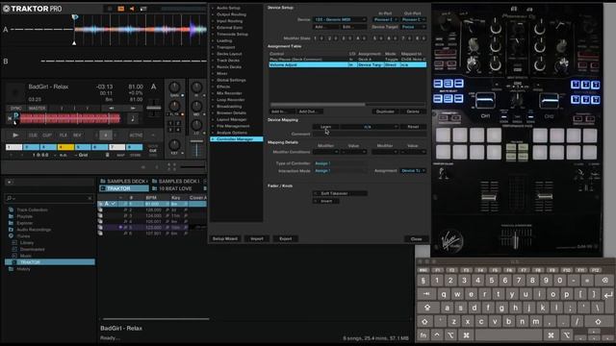Open the Out-Port dropdown
This screenshot has width=616, height=346.
pyautogui.click(x=413, y=19)
